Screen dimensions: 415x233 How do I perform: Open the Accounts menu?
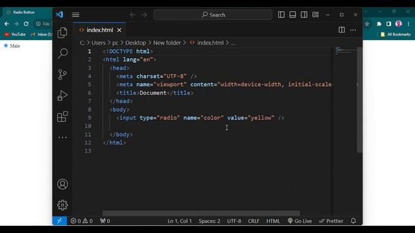62,184
